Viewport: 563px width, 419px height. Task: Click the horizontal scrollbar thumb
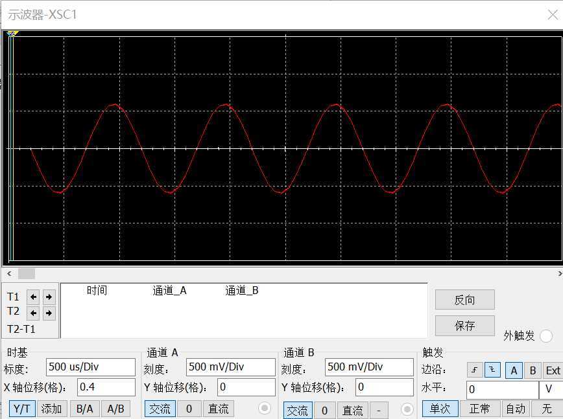[x=27, y=273]
